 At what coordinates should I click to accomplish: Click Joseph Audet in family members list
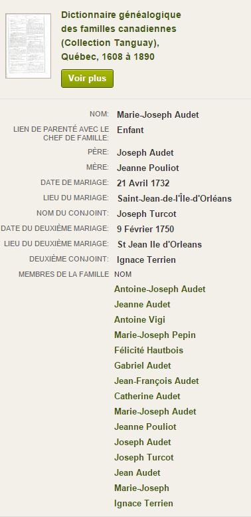[143, 442]
